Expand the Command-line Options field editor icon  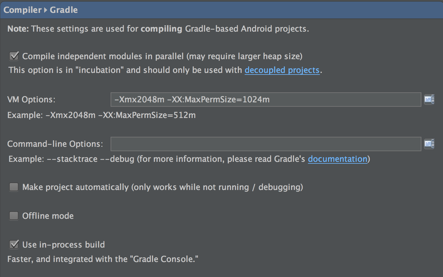pos(429,144)
